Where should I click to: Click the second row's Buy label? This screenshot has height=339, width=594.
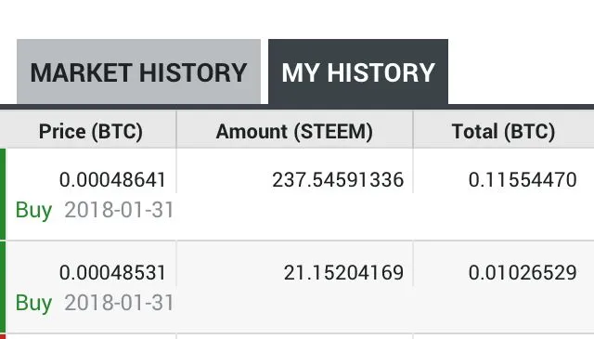coord(33,304)
